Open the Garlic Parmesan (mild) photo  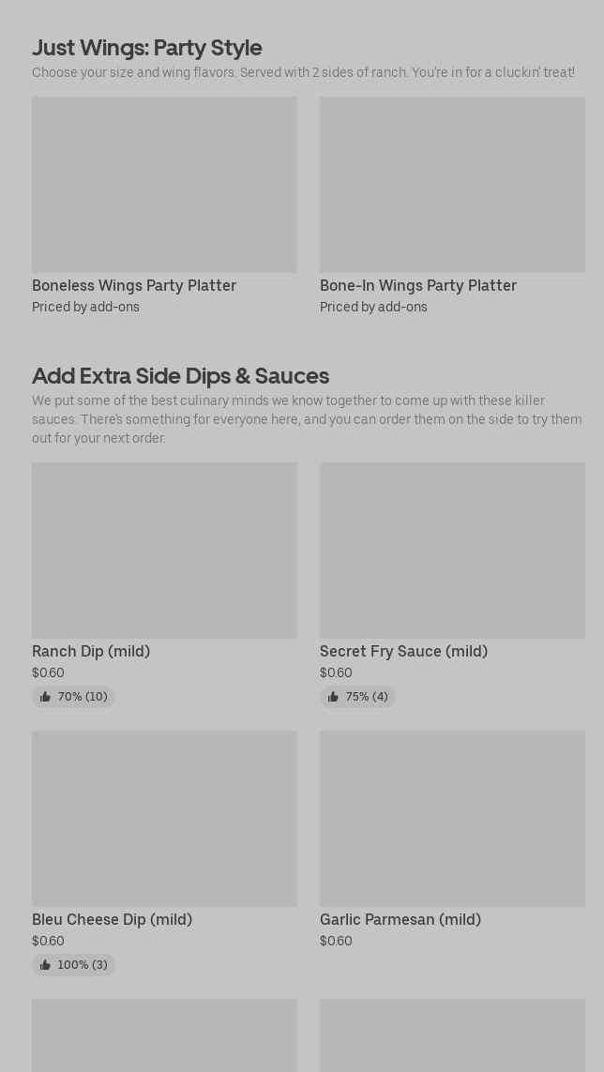452,819
